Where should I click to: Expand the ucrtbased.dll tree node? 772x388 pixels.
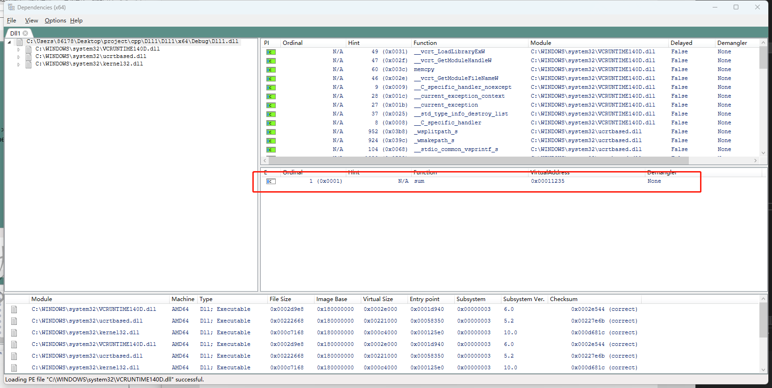(19, 57)
